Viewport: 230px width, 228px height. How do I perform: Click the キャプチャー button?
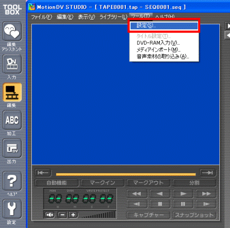[148, 215]
